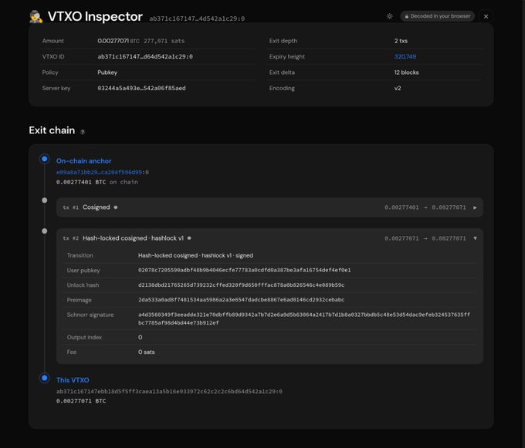Click tx #1 amounts 0.00277401 → 0.00277071

pyautogui.click(x=425, y=207)
